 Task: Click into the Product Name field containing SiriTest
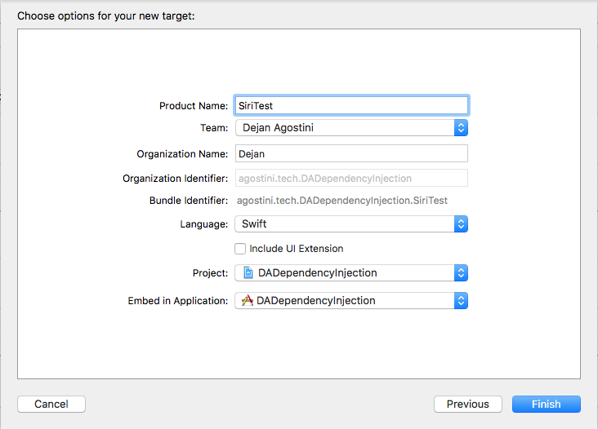click(x=351, y=105)
